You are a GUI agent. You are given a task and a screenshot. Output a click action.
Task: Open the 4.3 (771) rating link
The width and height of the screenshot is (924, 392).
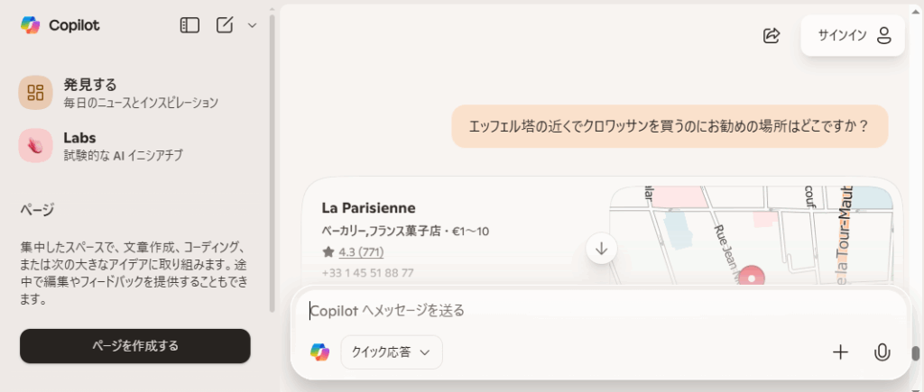[x=361, y=252]
